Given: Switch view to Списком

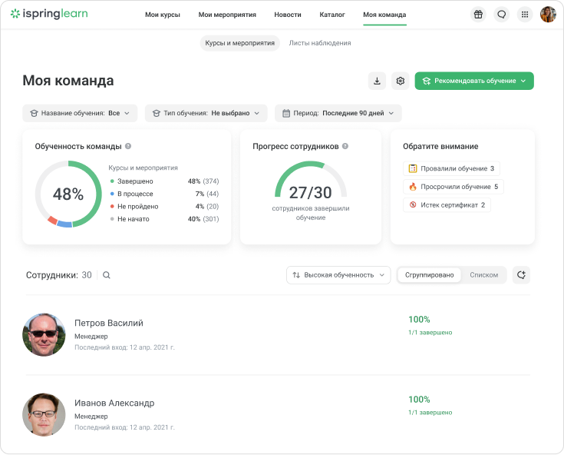Looking at the screenshot, I should click(x=483, y=274).
